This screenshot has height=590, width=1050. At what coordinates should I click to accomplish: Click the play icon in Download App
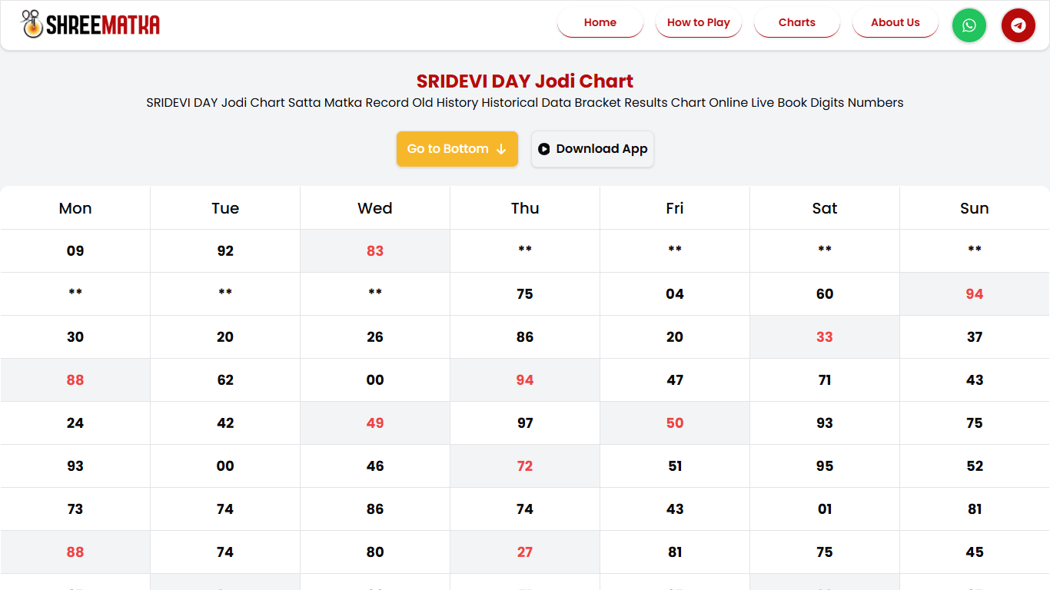tap(544, 149)
